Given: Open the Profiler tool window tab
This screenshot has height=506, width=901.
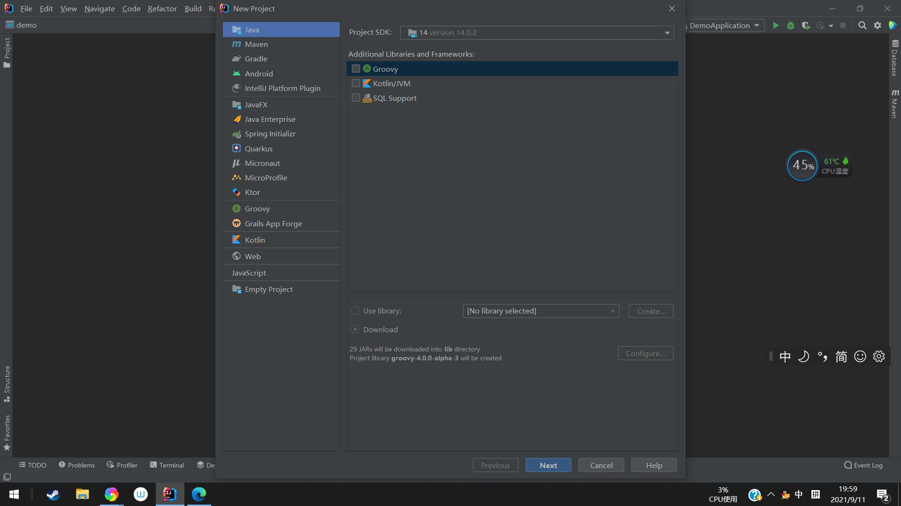Looking at the screenshot, I should pos(122,465).
